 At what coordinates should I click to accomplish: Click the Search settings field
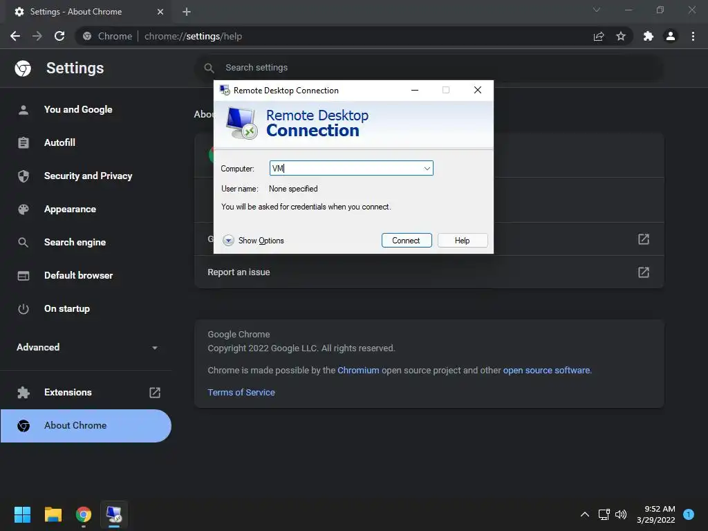429,68
